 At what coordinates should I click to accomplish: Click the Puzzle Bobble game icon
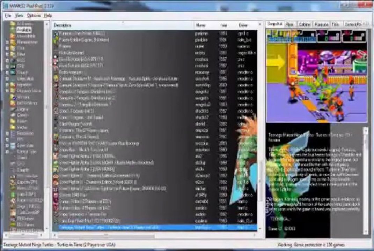(56, 40)
